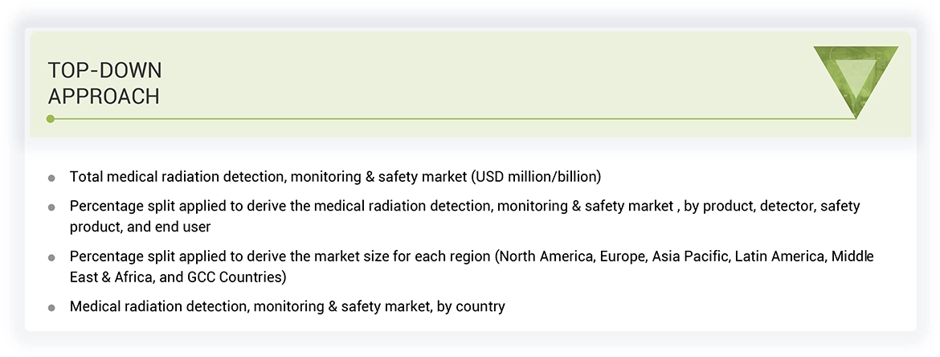
Task: Select the 'TOP-DOWN APPROACH' heading
Action: pos(104,84)
